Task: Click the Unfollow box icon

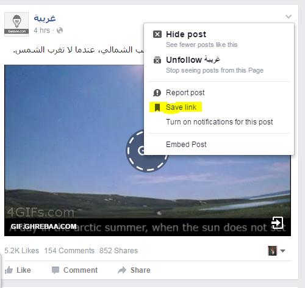Action: pos(157,60)
